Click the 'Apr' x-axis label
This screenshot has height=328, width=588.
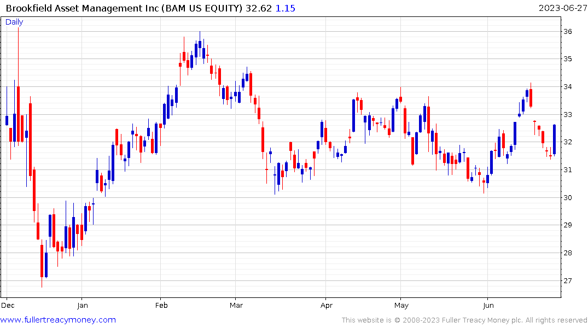coord(326,306)
